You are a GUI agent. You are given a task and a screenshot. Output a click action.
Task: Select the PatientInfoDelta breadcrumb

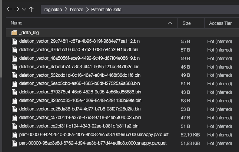[x=106, y=10]
